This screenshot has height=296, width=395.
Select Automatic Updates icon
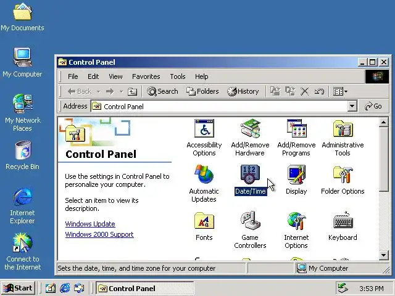tap(204, 184)
